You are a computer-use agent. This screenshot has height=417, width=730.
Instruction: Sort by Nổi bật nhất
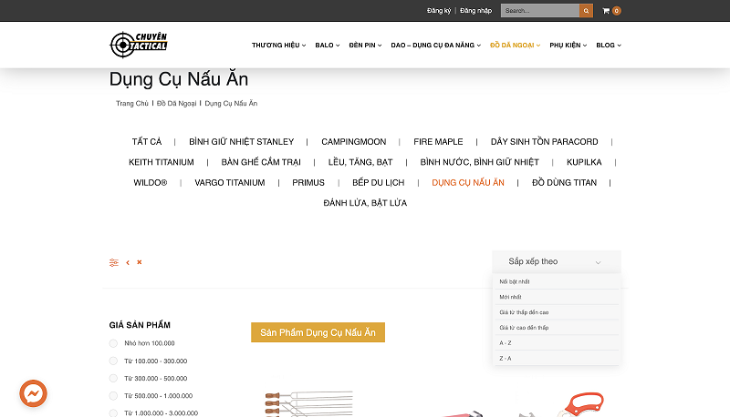pyautogui.click(x=557, y=281)
